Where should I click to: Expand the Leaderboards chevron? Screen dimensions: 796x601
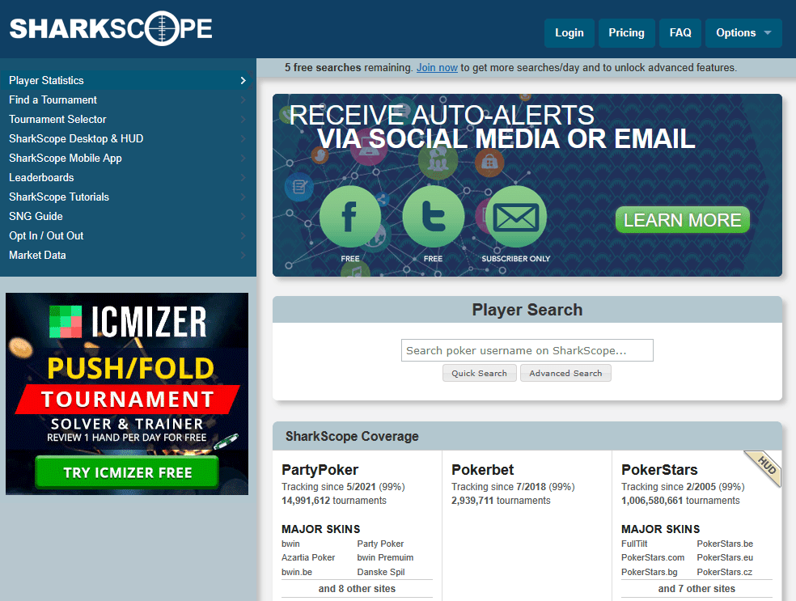click(x=243, y=178)
